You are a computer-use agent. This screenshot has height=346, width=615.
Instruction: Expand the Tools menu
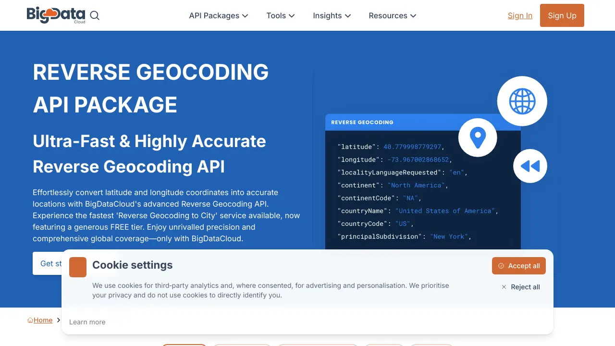pos(281,15)
